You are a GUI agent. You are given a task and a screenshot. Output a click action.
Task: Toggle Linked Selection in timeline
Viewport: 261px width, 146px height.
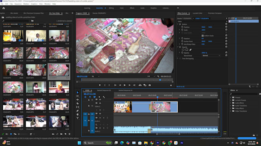(94, 97)
